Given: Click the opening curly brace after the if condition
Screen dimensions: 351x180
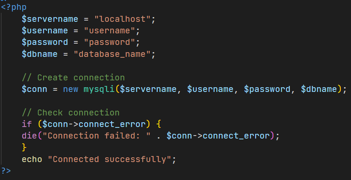Looking at the screenshot, I should pos(158,124).
